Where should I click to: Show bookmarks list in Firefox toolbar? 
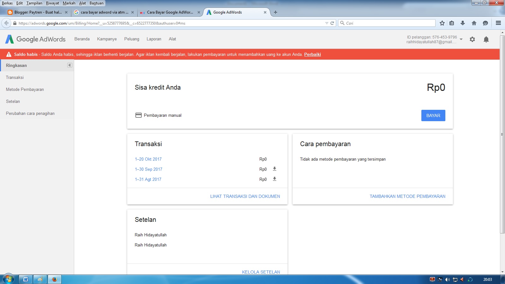(452, 23)
